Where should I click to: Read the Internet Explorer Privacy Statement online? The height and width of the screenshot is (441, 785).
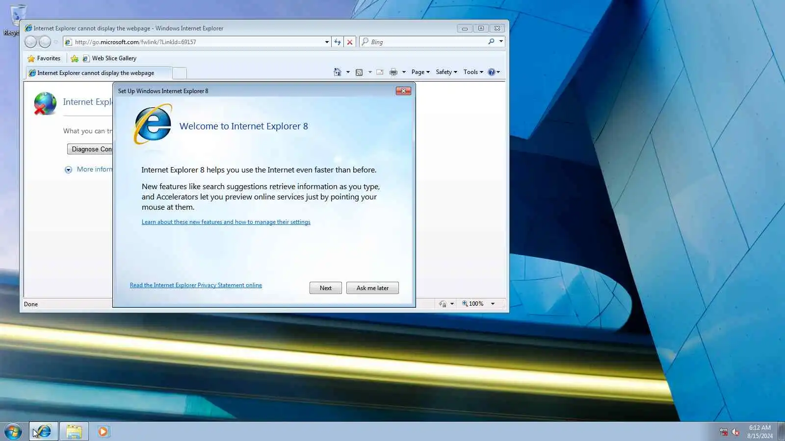click(x=196, y=285)
